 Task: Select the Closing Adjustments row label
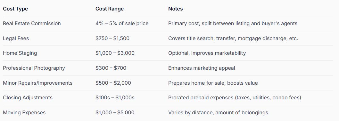click(28, 97)
